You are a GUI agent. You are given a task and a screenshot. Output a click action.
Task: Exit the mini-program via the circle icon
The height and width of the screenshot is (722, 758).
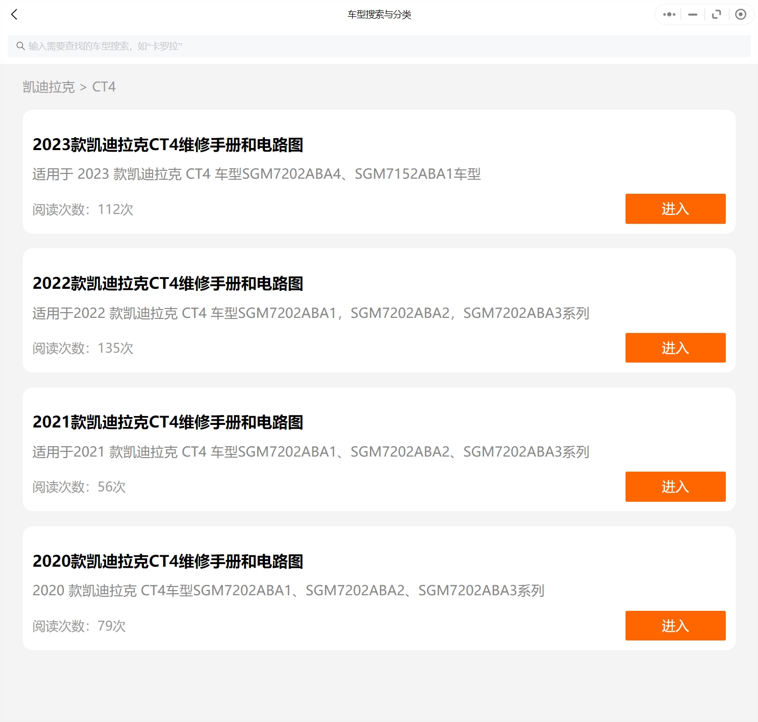point(740,15)
